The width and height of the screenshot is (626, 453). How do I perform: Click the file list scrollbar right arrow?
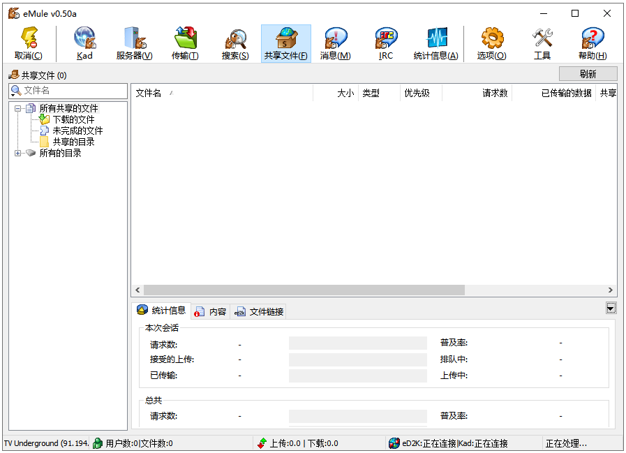pos(611,290)
